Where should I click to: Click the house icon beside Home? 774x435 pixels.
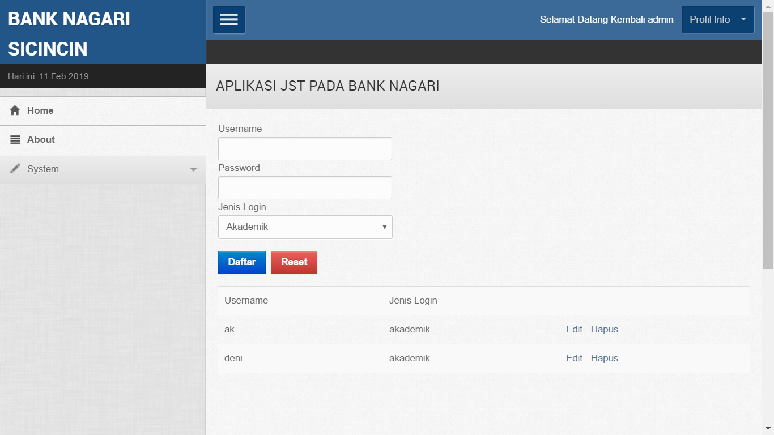(x=15, y=110)
